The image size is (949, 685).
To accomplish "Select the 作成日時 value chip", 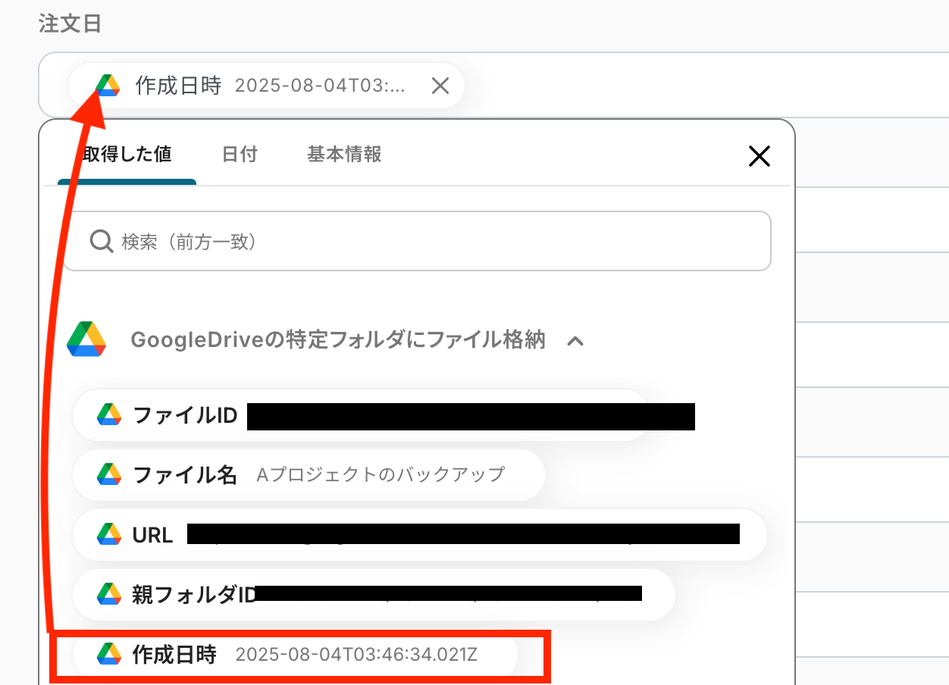I will [x=303, y=655].
